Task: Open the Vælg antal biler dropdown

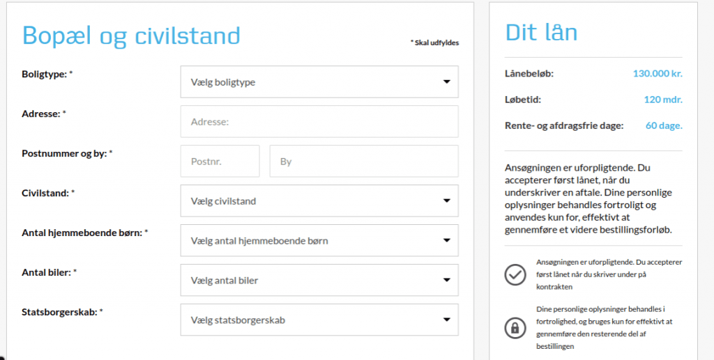Action: pos(319,280)
